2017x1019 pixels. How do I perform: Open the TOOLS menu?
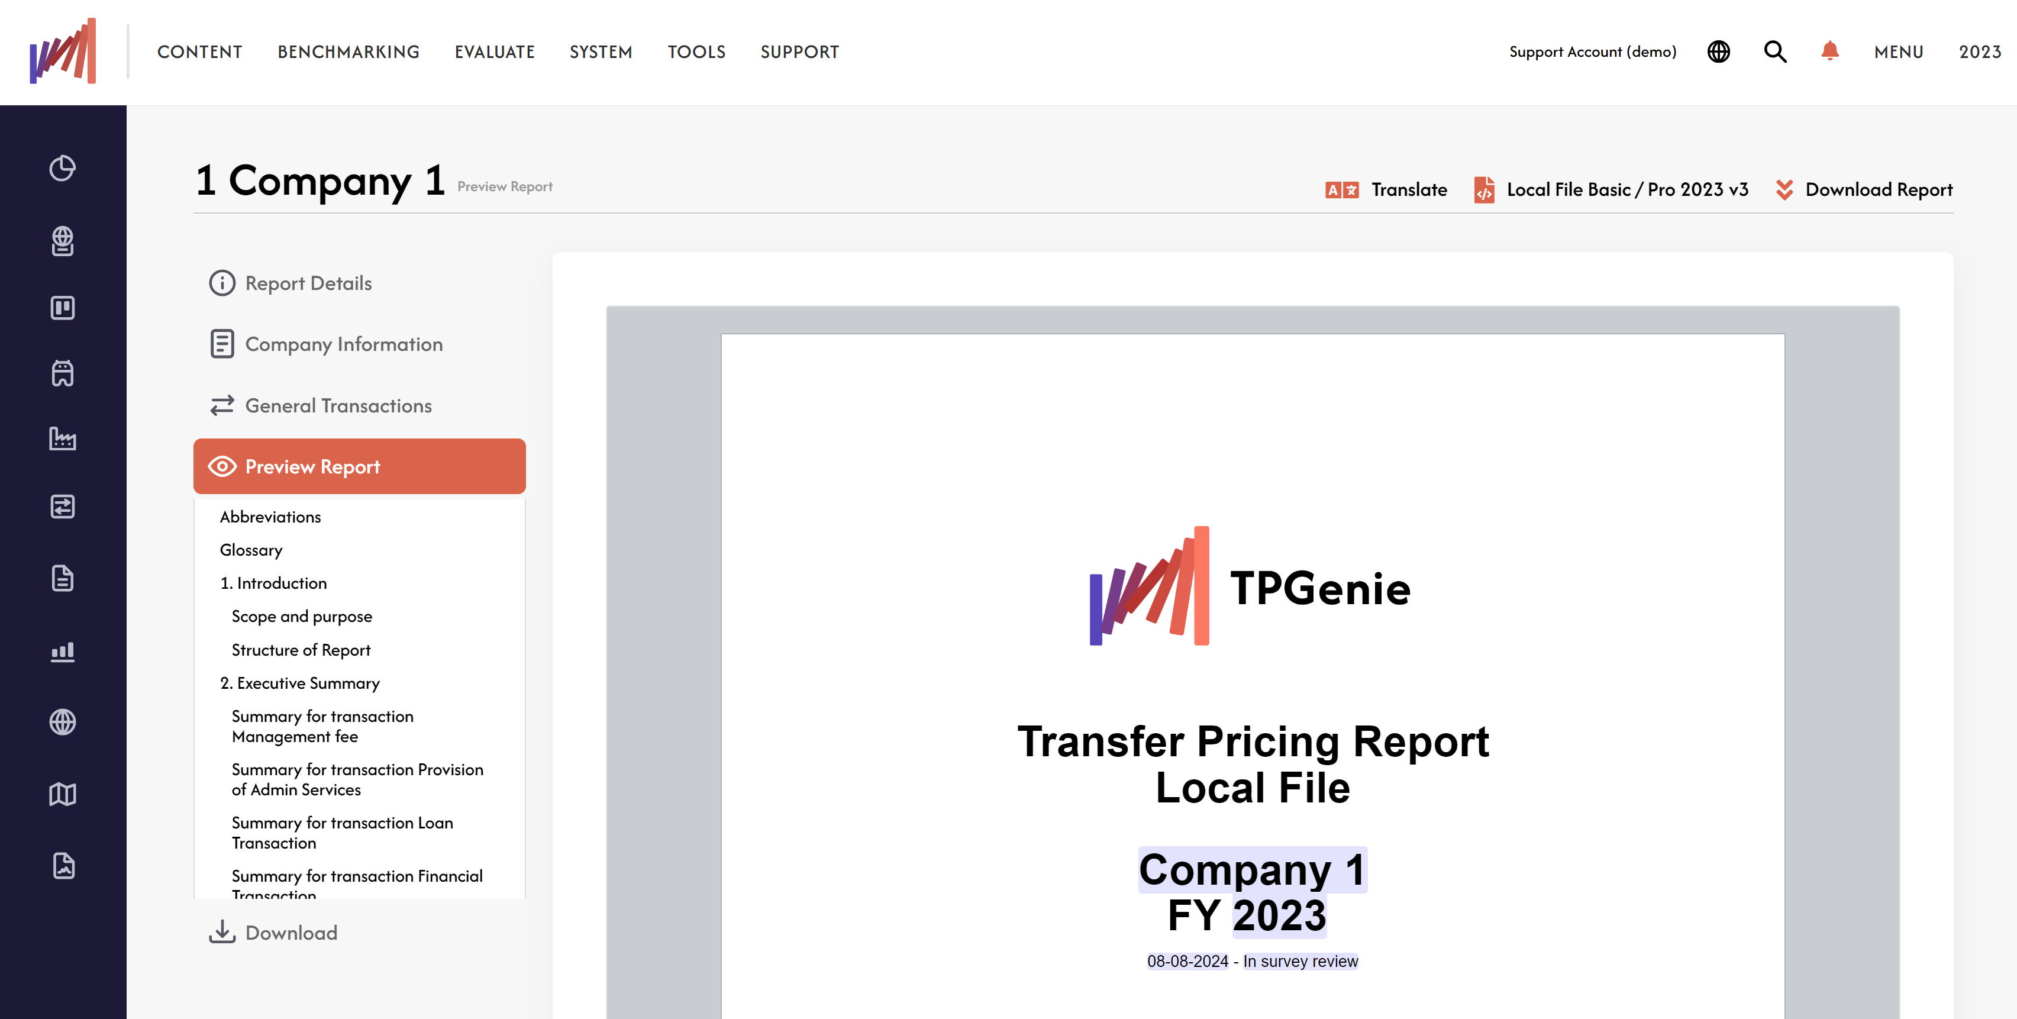[x=696, y=51]
